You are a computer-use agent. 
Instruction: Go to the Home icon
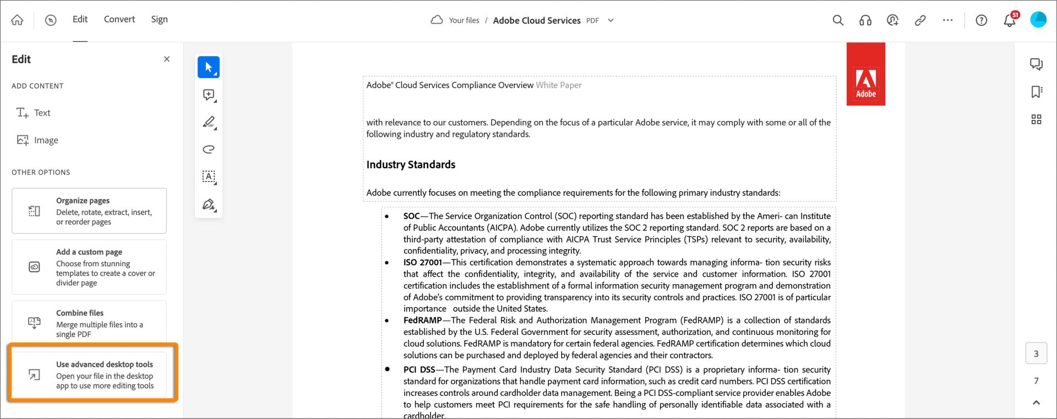coord(17,20)
